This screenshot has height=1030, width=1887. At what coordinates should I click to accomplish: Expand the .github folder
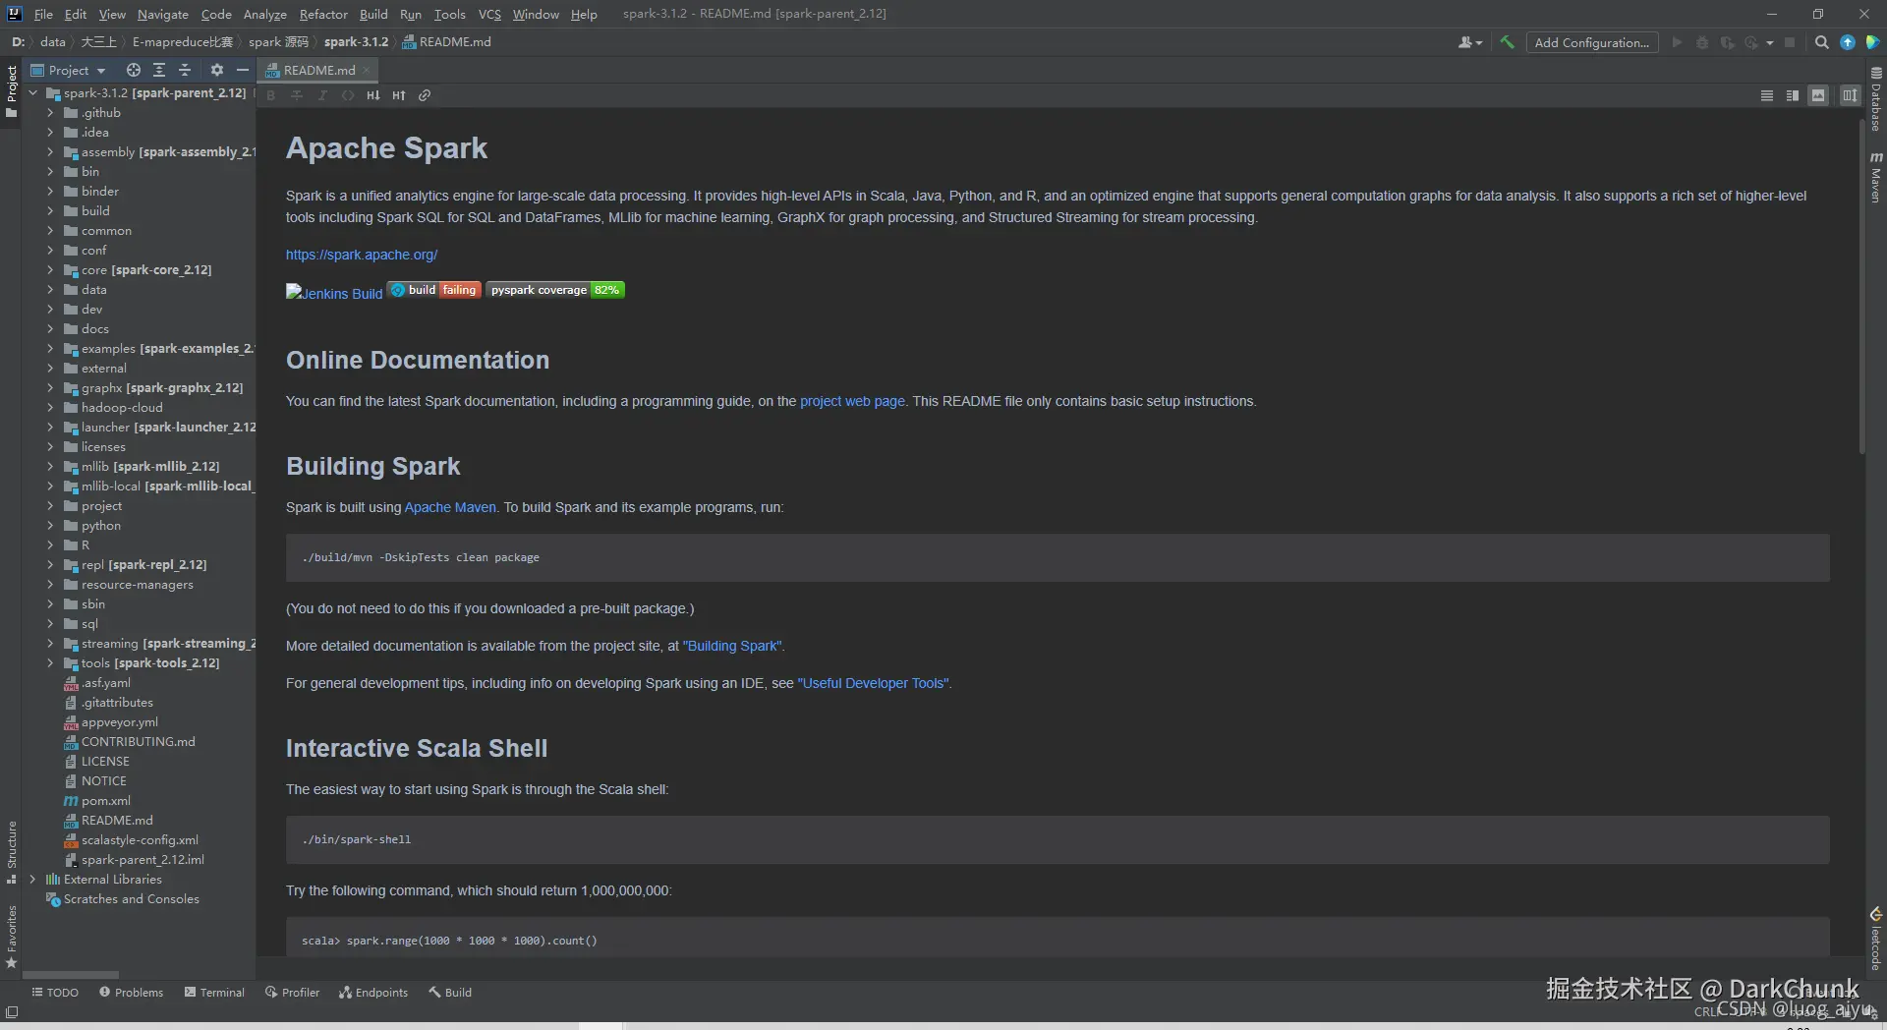(x=50, y=112)
